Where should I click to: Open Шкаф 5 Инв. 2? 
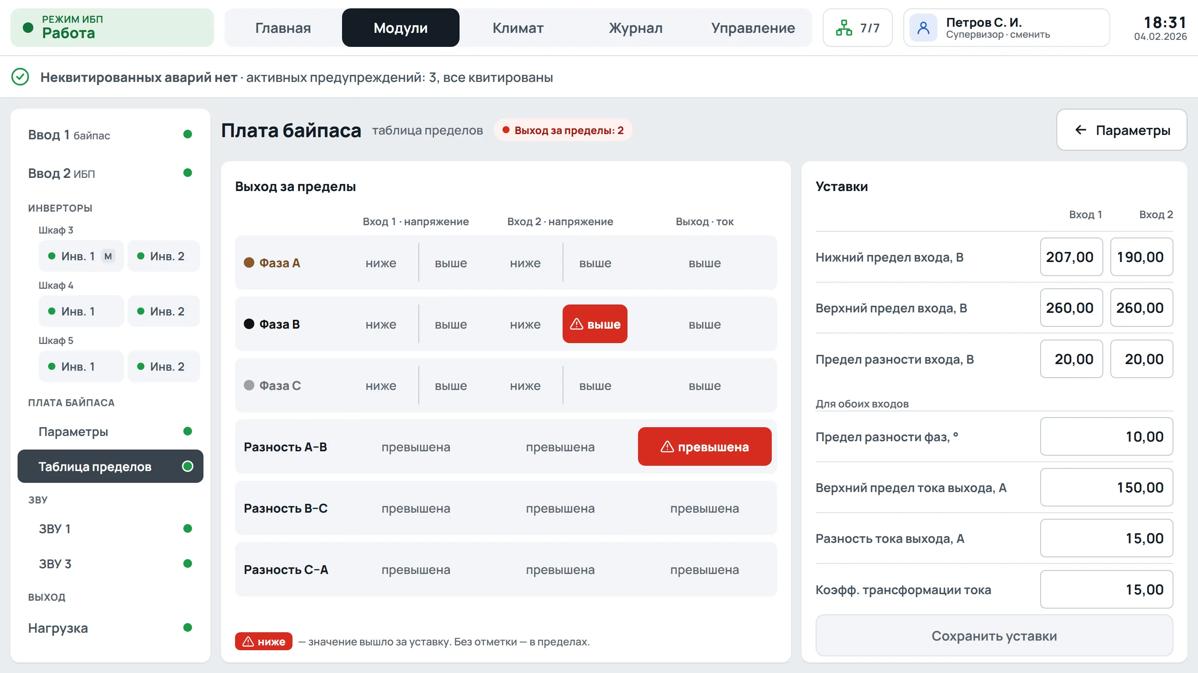click(x=164, y=367)
